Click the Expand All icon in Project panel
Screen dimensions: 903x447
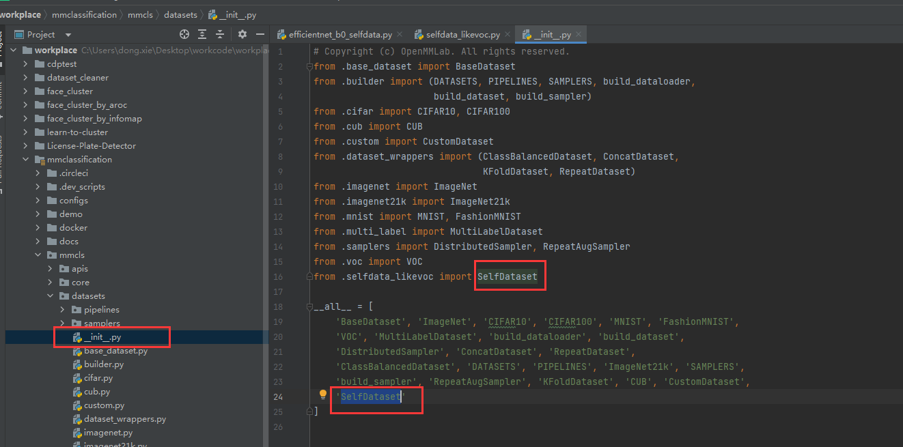[x=202, y=34]
